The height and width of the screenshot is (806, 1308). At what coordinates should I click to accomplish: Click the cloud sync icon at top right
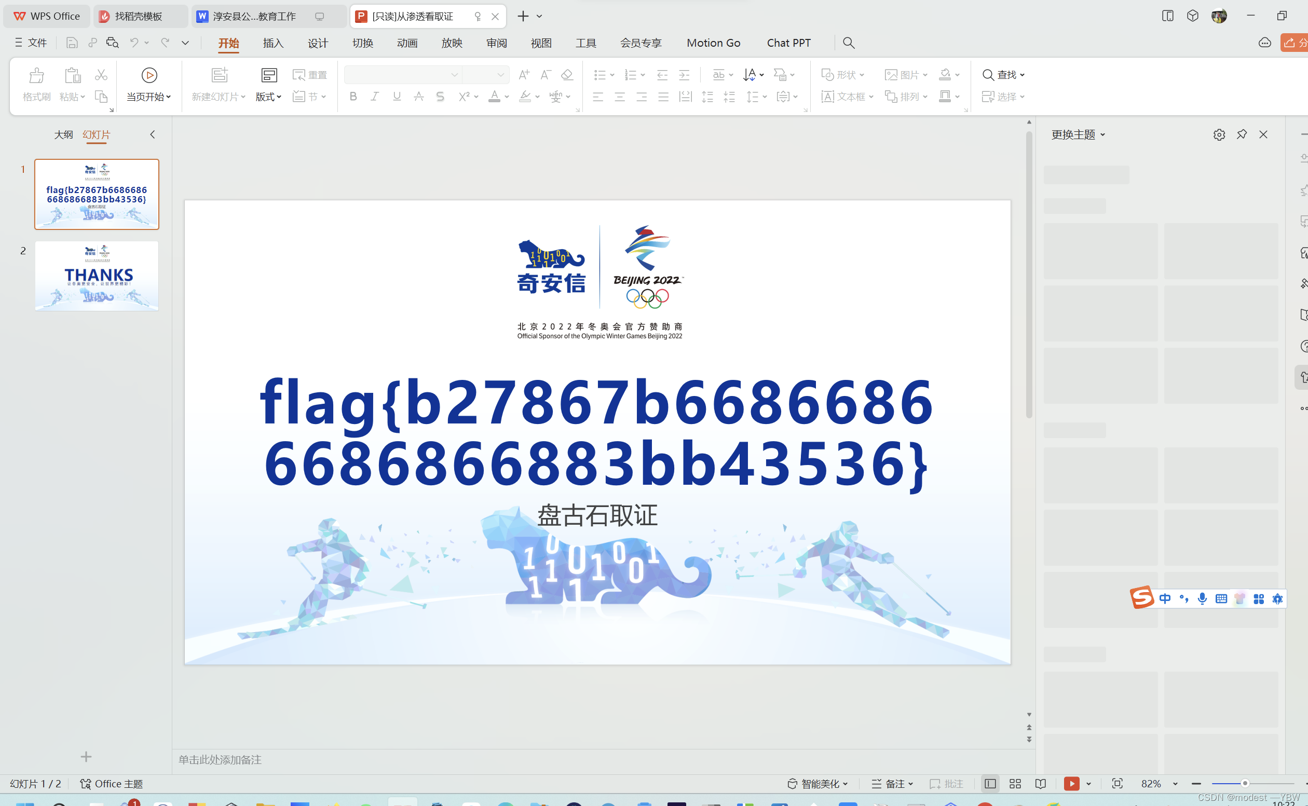1265,43
